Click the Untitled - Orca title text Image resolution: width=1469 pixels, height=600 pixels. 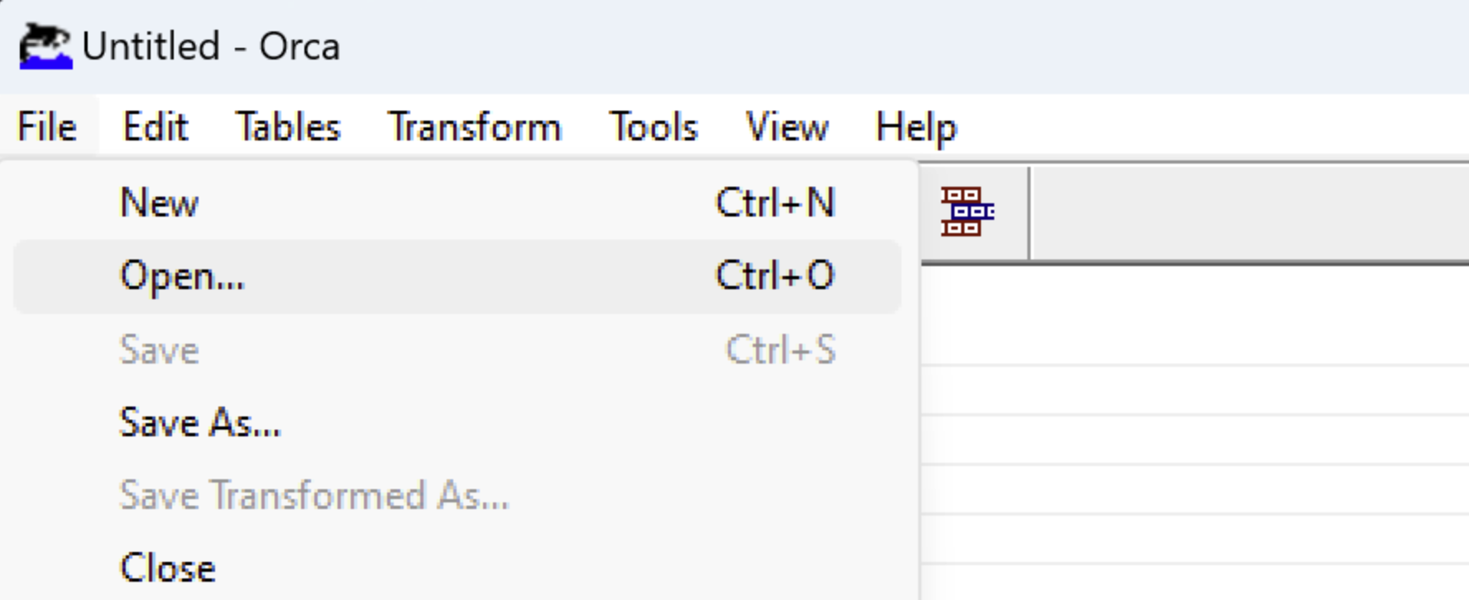point(211,46)
